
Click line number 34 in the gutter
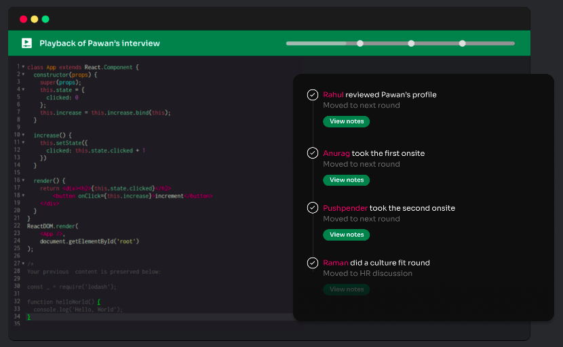pos(17,316)
